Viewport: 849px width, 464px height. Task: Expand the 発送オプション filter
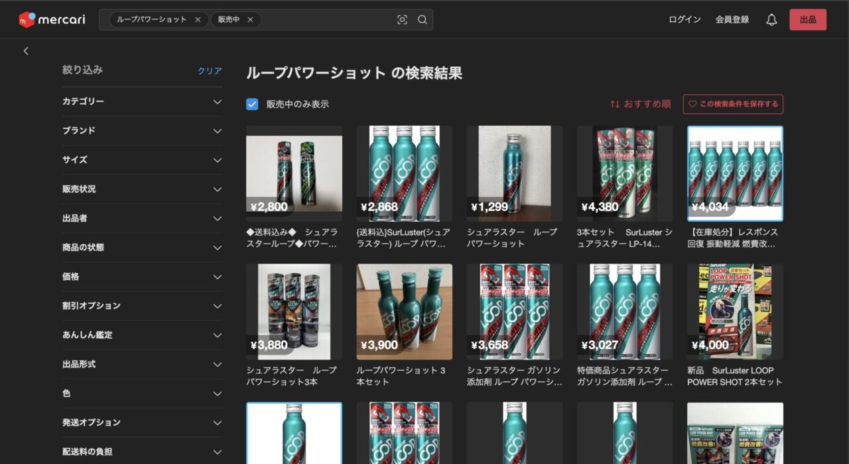click(142, 422)
